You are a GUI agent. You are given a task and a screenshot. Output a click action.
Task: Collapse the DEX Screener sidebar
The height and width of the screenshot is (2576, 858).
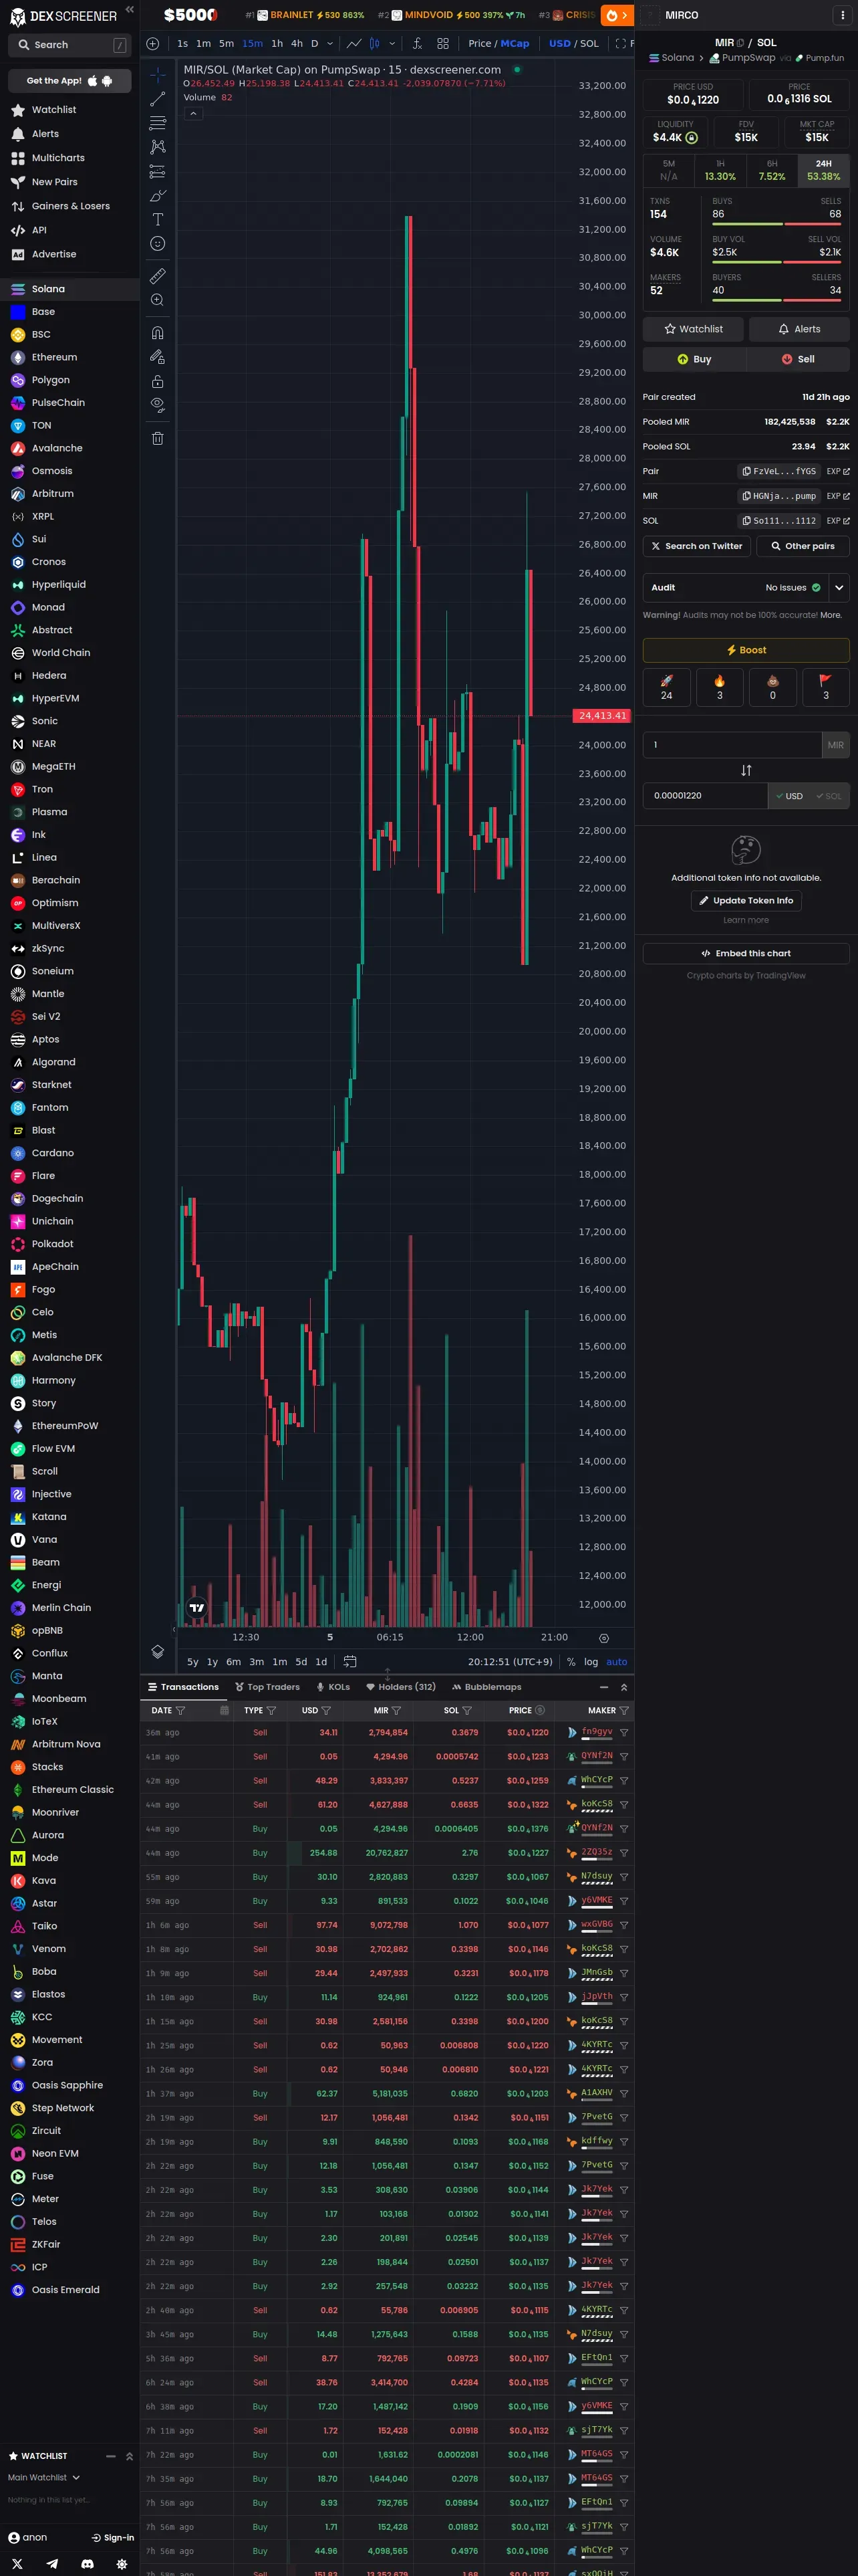tap(129, 10)
